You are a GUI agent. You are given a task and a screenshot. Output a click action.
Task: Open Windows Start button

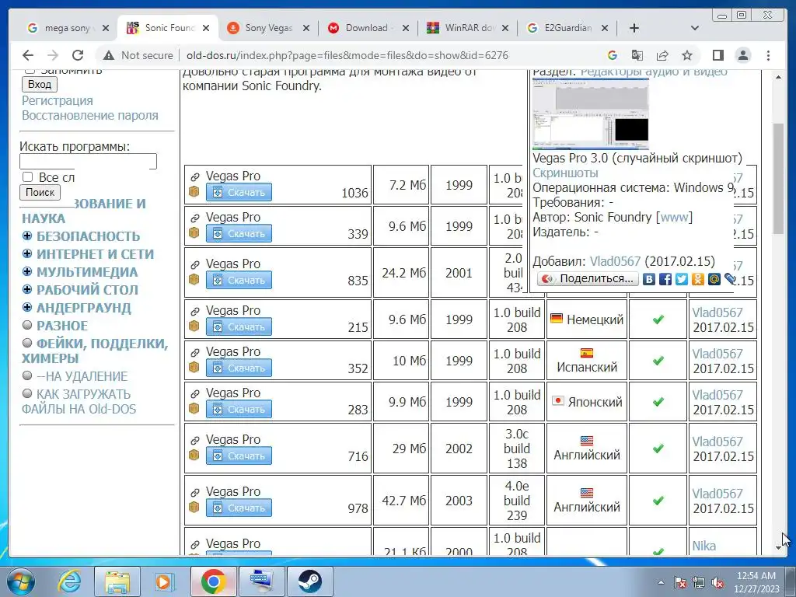[x=21, y=581]
